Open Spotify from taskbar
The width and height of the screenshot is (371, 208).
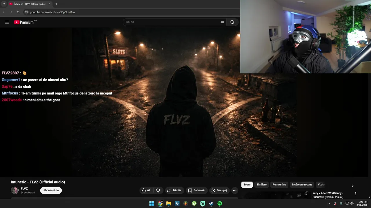tap(220, 203)
